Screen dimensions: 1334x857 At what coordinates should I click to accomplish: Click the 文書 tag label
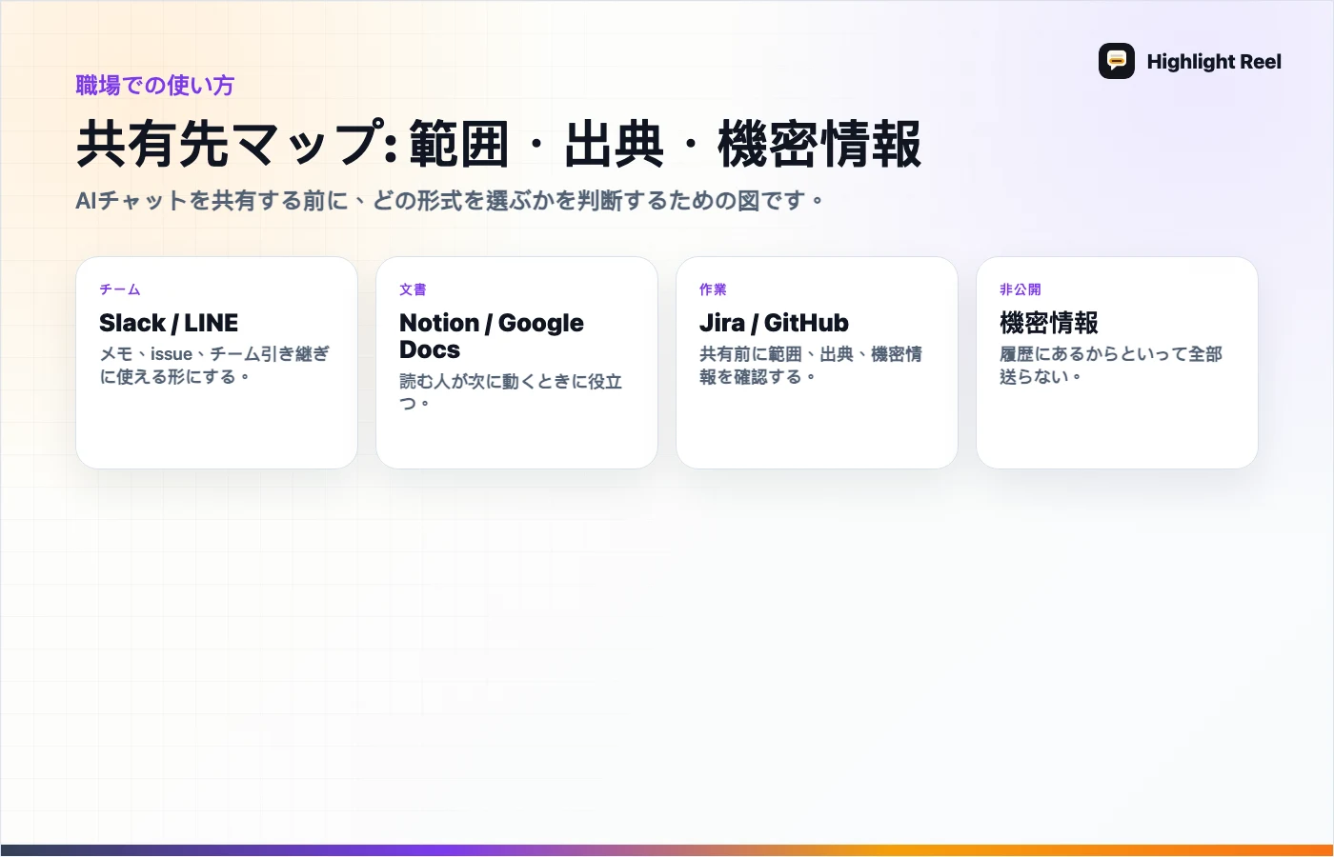point(413,289)
